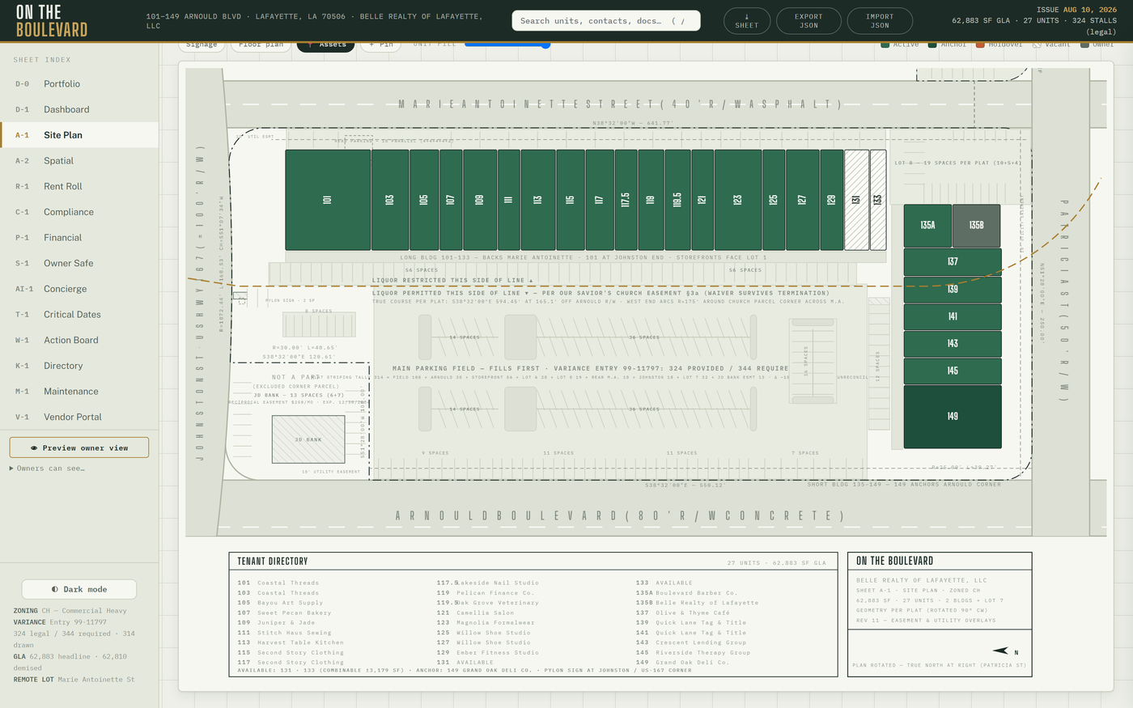Screen dimensions: 1133x708
Task: Click directory entry 107 Sweet Pecan Bakery
Action: point(284,613)
